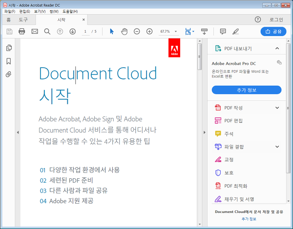Close the 시작 document tab

coord(84,19)
